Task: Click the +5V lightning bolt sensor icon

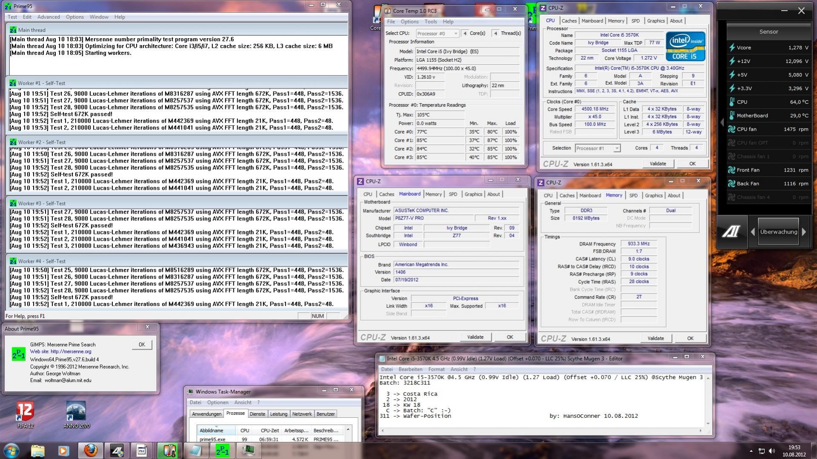Action: click(732, 75)
